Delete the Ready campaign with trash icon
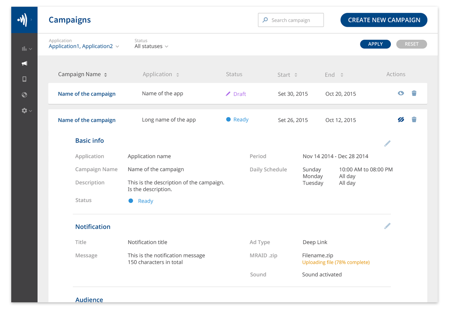This screenshot has height=310, width=449. pos(414,119)
